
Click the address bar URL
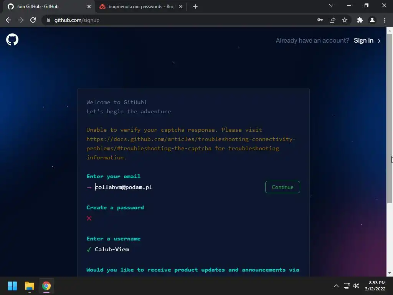tap(77, 20)
